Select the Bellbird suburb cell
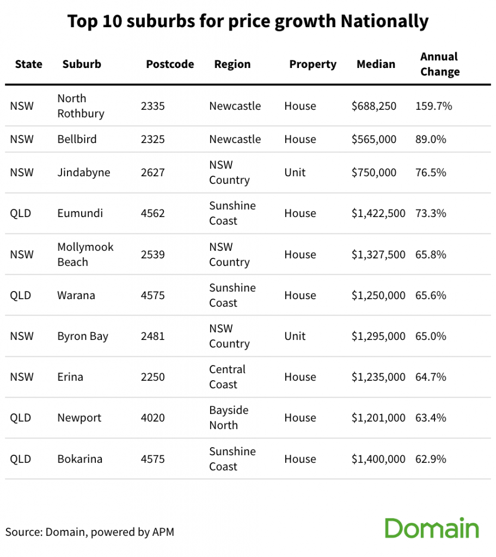Viewport: 496px width, 557px height. (x=77, y=139)
